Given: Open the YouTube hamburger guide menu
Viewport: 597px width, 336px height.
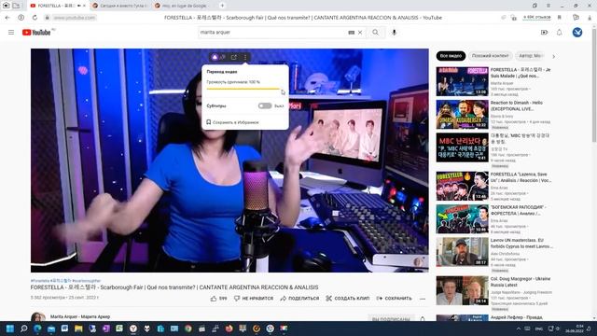Looking at the screenshot, I should [x=11, y=33].
